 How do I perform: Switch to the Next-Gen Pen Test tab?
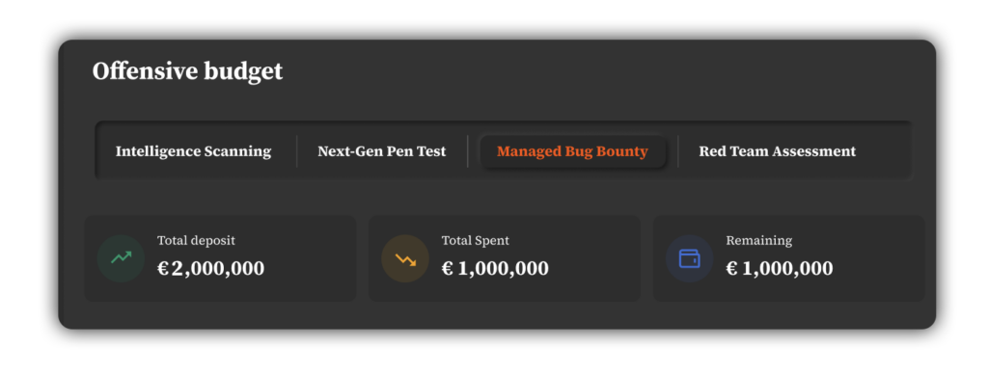coord(382,151)
